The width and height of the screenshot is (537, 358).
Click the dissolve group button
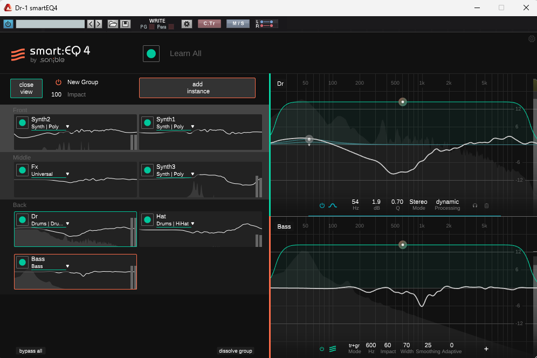click(x=235, y=351)
